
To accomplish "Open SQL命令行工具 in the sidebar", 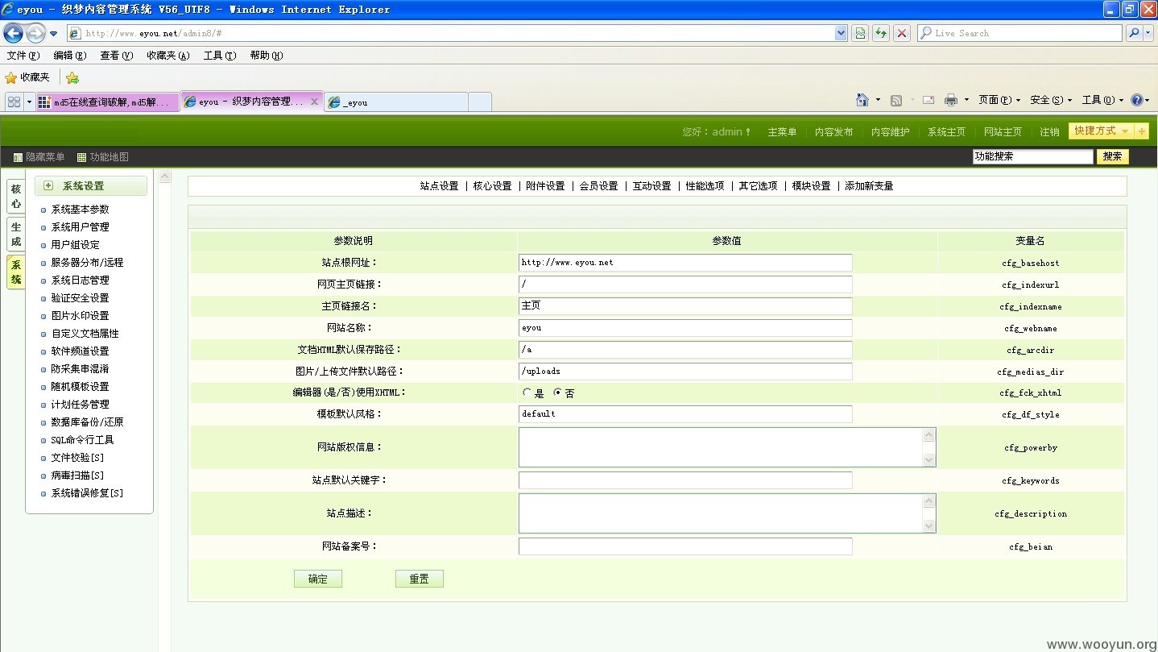I will pos(82,440).
